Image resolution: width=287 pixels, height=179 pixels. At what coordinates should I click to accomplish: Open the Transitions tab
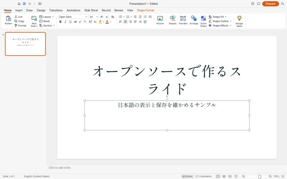pos(56,10)
